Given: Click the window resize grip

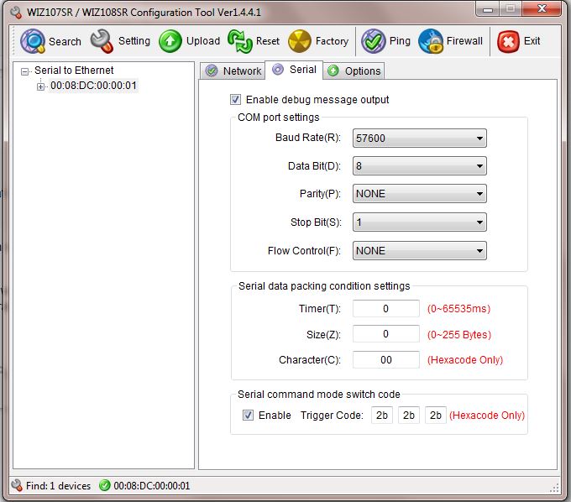Looking at the screenshot, I should (x=554, y=489).
